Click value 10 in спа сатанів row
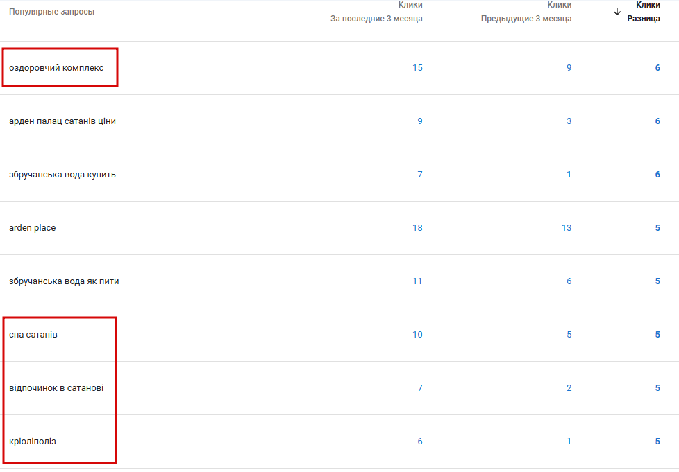This screenshot has width=679, height=472. click(417, 335)
